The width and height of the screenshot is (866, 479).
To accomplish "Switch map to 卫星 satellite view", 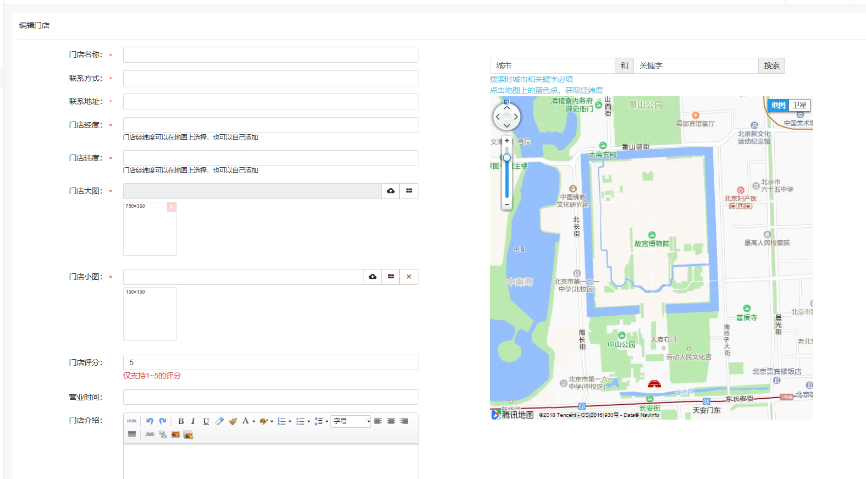I will 799,105.
